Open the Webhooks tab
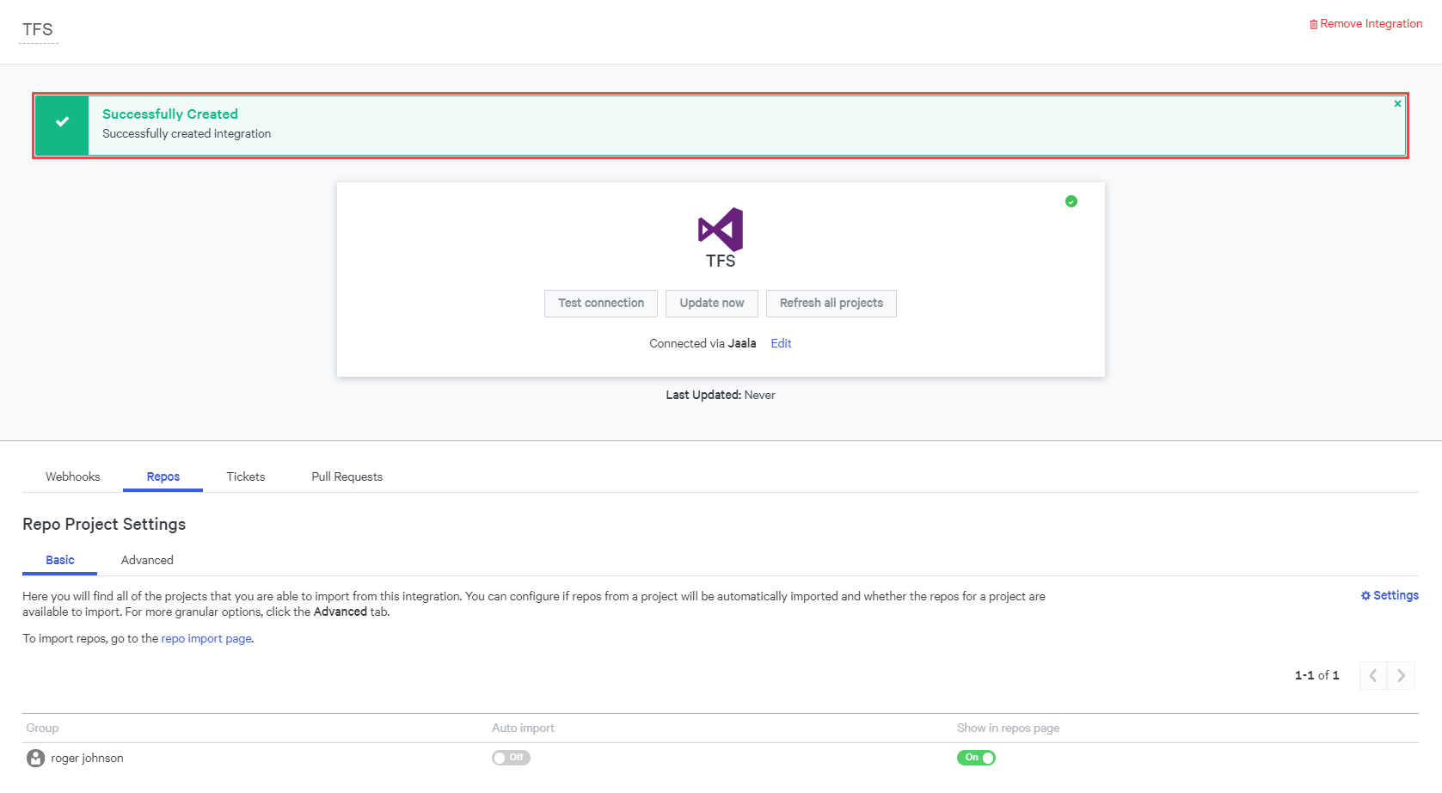 pos(73,476)
